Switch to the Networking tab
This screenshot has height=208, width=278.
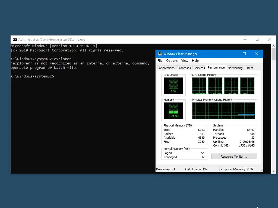(235, 68)
